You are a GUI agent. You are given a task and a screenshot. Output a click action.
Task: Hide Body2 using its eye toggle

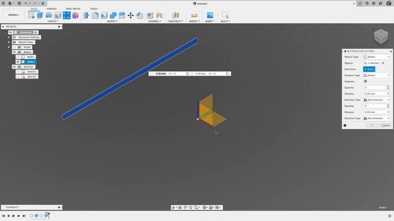tap(18, 61)
